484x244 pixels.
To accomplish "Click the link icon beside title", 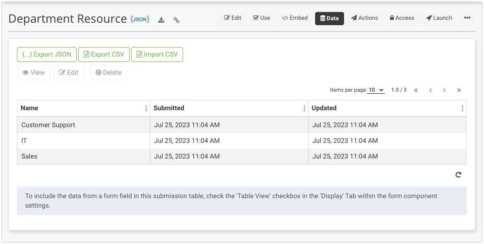I will coord(176,20).
